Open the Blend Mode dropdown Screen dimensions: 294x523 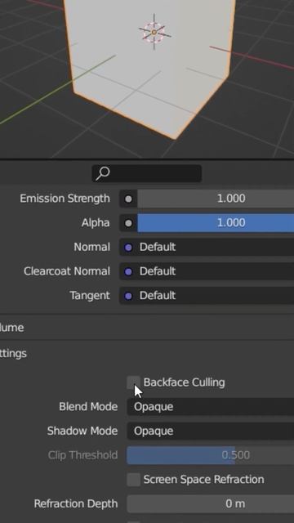click(211, 407)
